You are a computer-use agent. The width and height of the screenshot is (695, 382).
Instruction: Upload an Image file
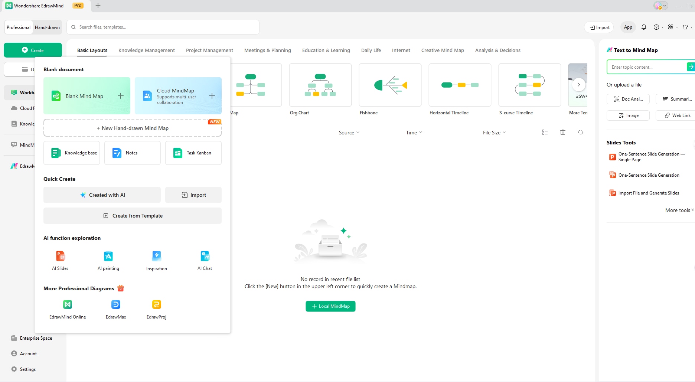coord(628,115)
